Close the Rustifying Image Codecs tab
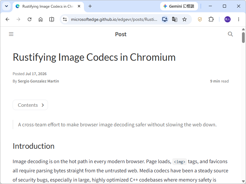This screenshot has width=246, height=184. pos(79,6)
